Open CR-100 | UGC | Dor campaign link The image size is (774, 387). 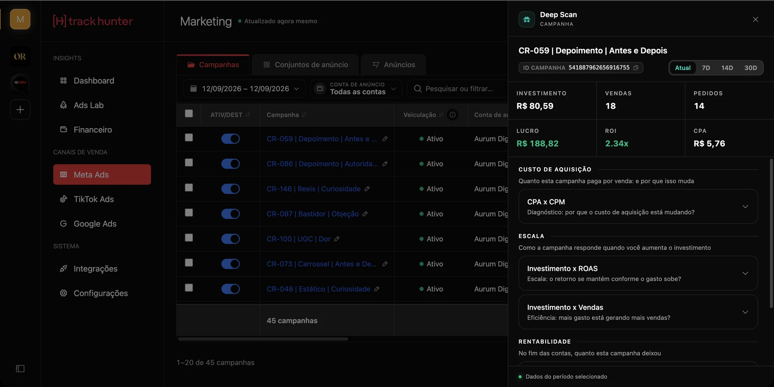[x=298, y=239]
